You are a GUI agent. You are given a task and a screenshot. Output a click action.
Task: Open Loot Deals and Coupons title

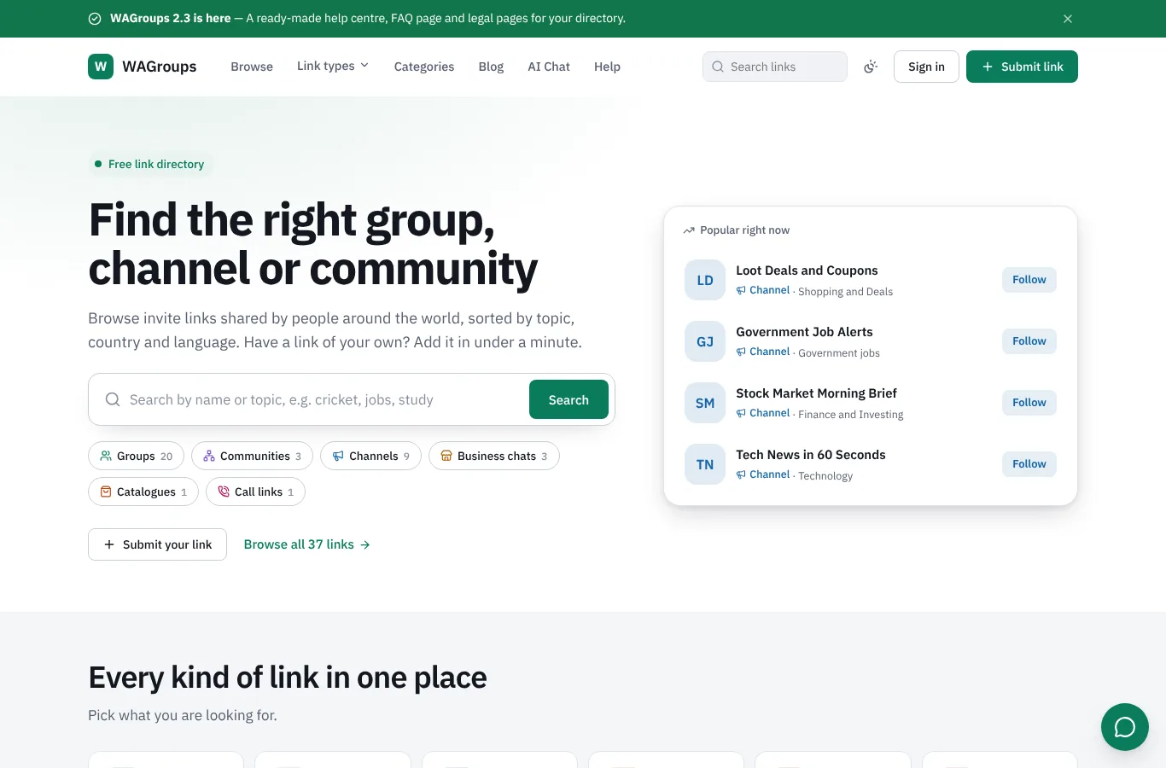click(x=807, y=271)
